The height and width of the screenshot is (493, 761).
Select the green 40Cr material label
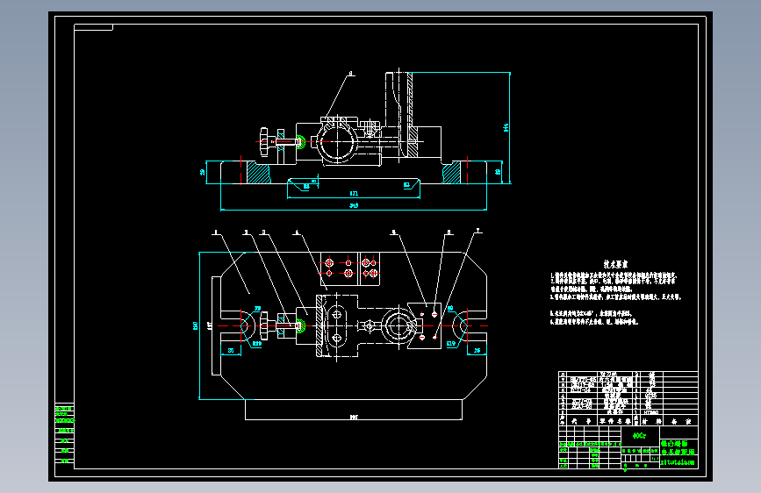(x=639, y=436)
